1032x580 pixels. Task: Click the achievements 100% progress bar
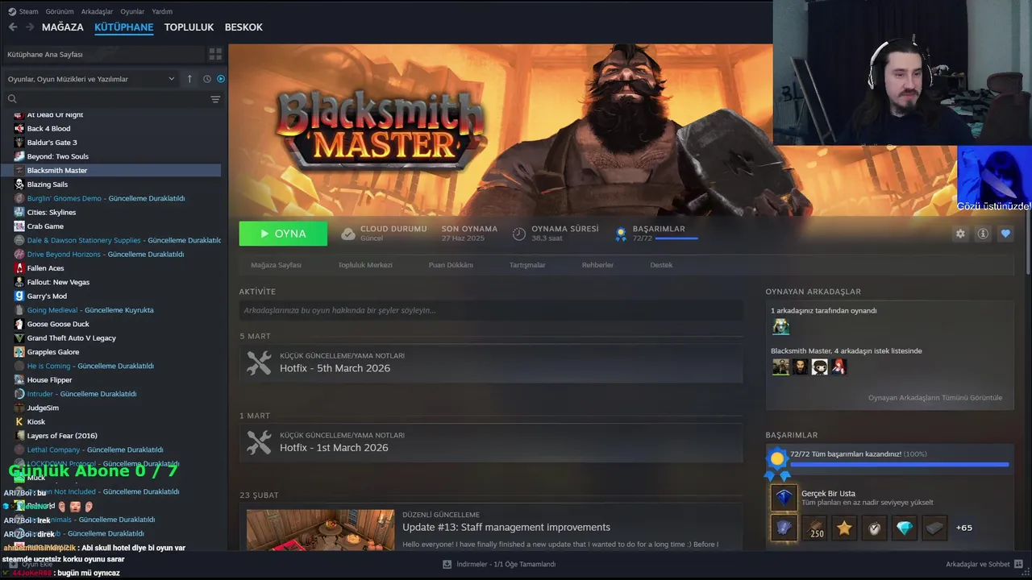(899, 464)
